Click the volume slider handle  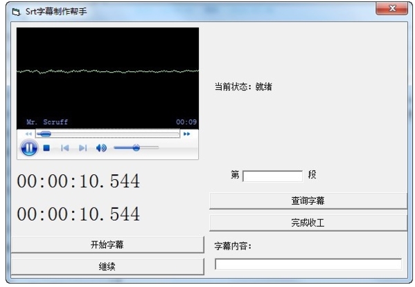[136, 147]
